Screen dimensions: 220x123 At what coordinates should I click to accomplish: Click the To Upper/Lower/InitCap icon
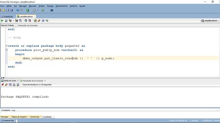pos(47,20)
